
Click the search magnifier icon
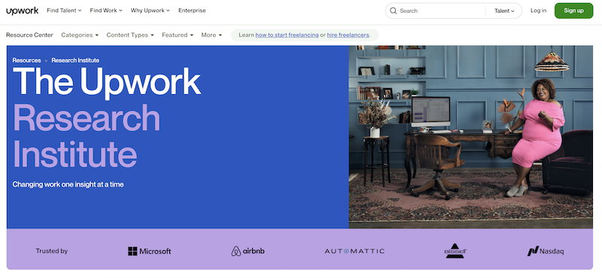(x=393, y=11)
